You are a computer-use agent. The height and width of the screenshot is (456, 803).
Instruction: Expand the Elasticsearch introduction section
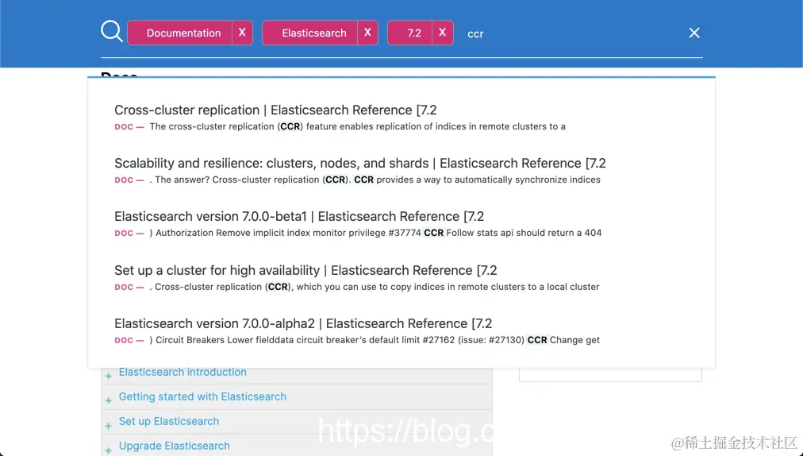108,376
